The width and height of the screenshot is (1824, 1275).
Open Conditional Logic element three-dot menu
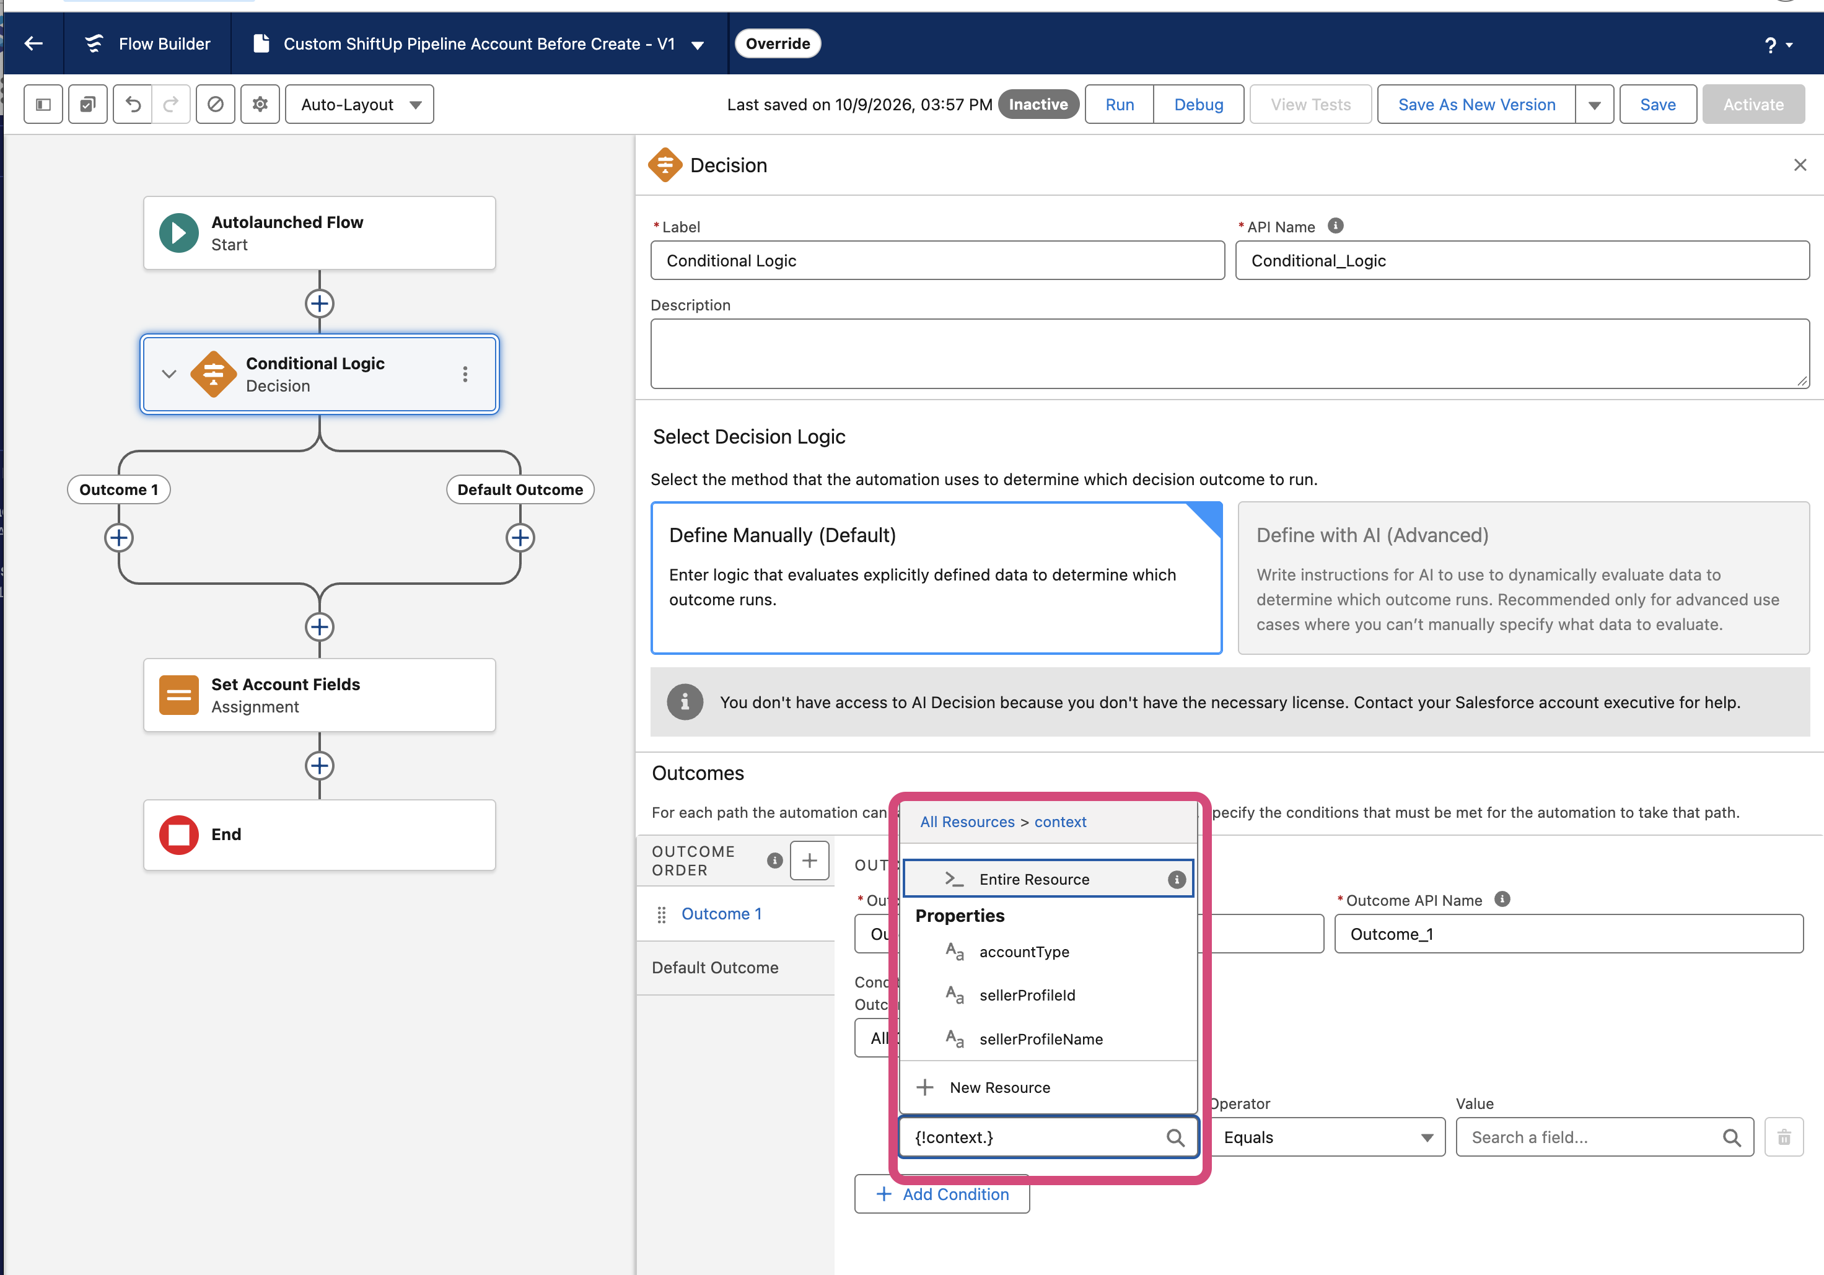pyautogui.click(x=465, y=374)
